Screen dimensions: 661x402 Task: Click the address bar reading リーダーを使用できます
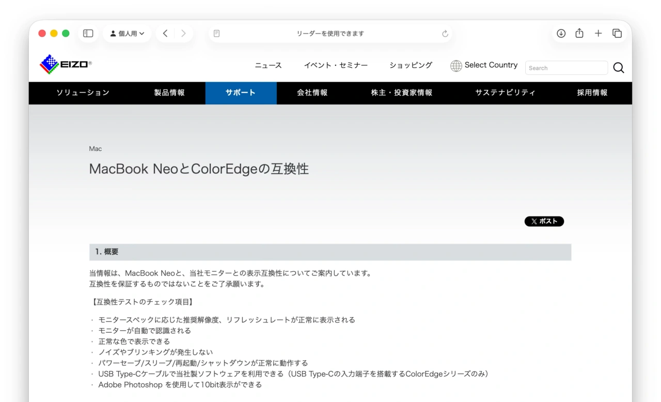click(x=330, y=34)
